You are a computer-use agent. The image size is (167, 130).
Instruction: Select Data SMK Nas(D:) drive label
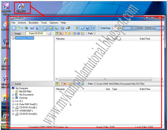tap(28, 104)
